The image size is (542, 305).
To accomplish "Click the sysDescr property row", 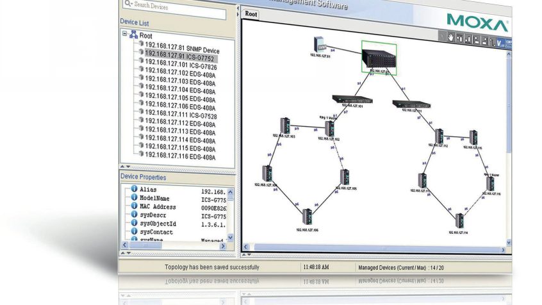I will tap(178, 216).
